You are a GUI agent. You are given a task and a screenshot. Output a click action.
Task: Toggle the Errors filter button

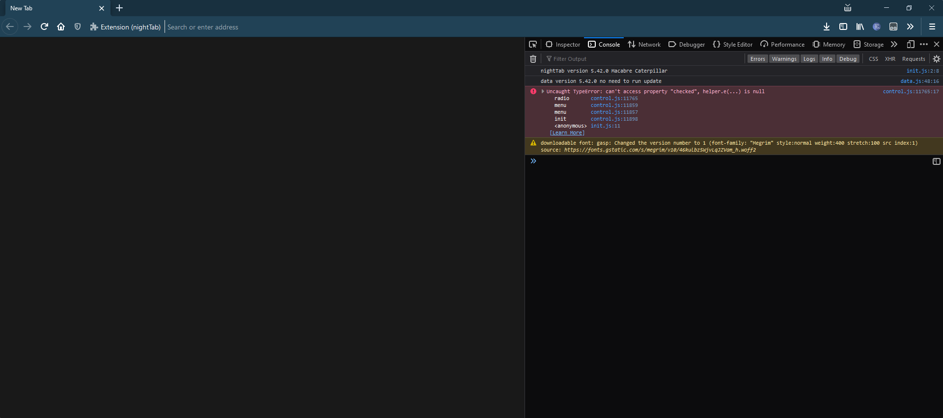[758, 59]
